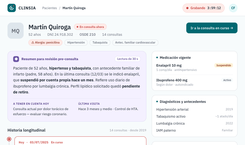245x145 pixels.
Task: Click the Alergia: penicilina tag
Action: [46, 43]
